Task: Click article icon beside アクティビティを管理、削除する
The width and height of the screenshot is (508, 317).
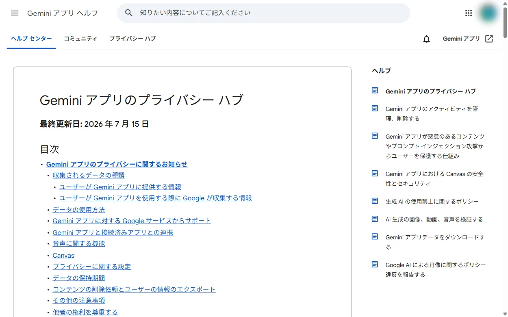Action: point(375,109)
